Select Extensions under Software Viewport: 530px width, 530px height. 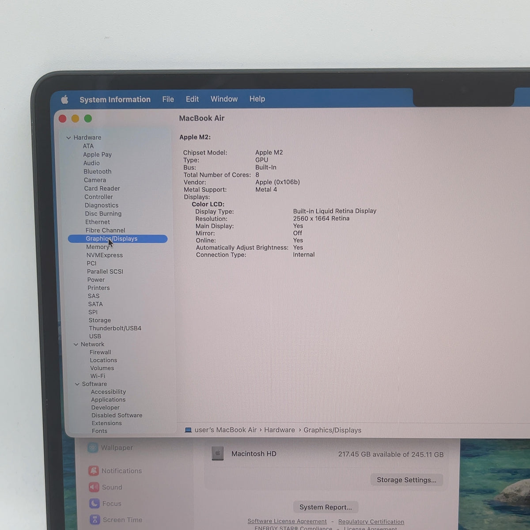[107, 424]
